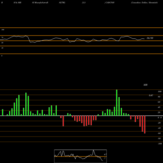Click the MR axis label -20

tap(159, 123)
